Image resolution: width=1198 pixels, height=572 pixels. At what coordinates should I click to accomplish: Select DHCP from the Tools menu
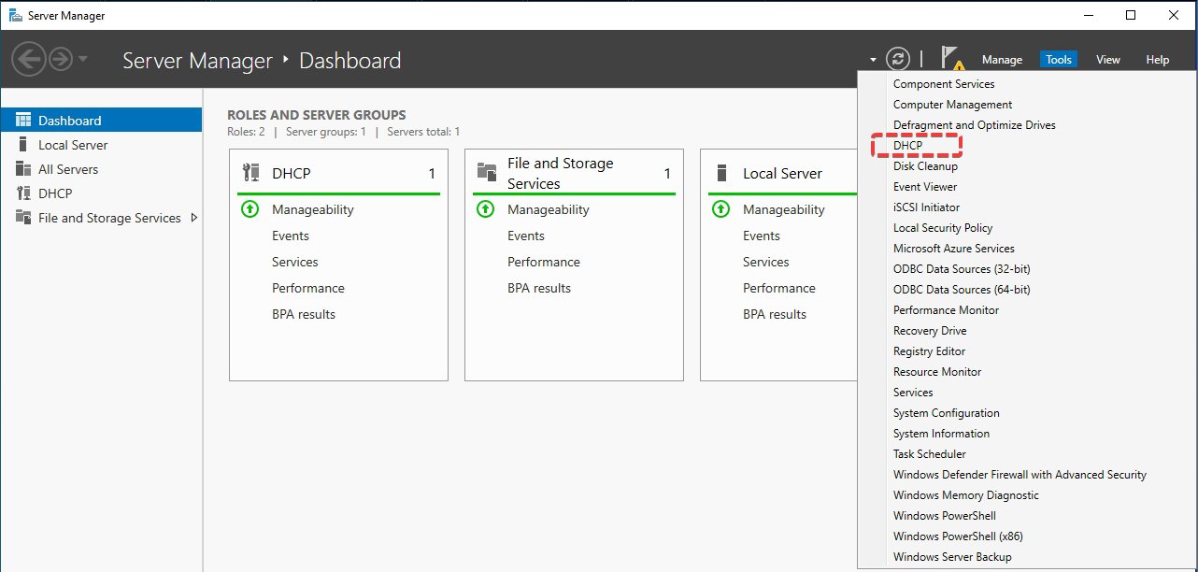(x=907, y=146)
